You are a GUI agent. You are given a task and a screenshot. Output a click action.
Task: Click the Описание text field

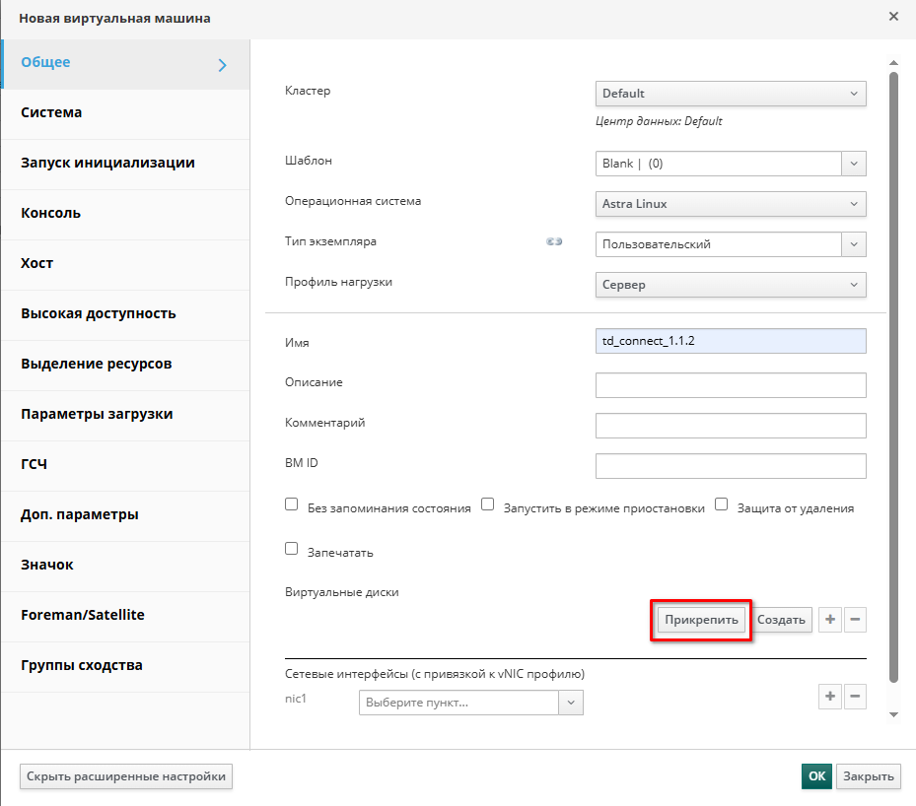point(731,385)
